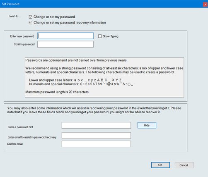Click the recovery email input field
Screen dimensions: 208x177
point(96,136)
